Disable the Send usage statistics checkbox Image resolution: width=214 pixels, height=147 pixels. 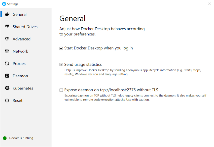tap(61, 65)
